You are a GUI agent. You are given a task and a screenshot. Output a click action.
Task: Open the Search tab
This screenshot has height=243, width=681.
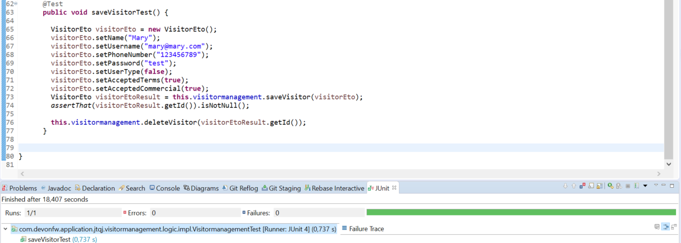coord(132,188)
